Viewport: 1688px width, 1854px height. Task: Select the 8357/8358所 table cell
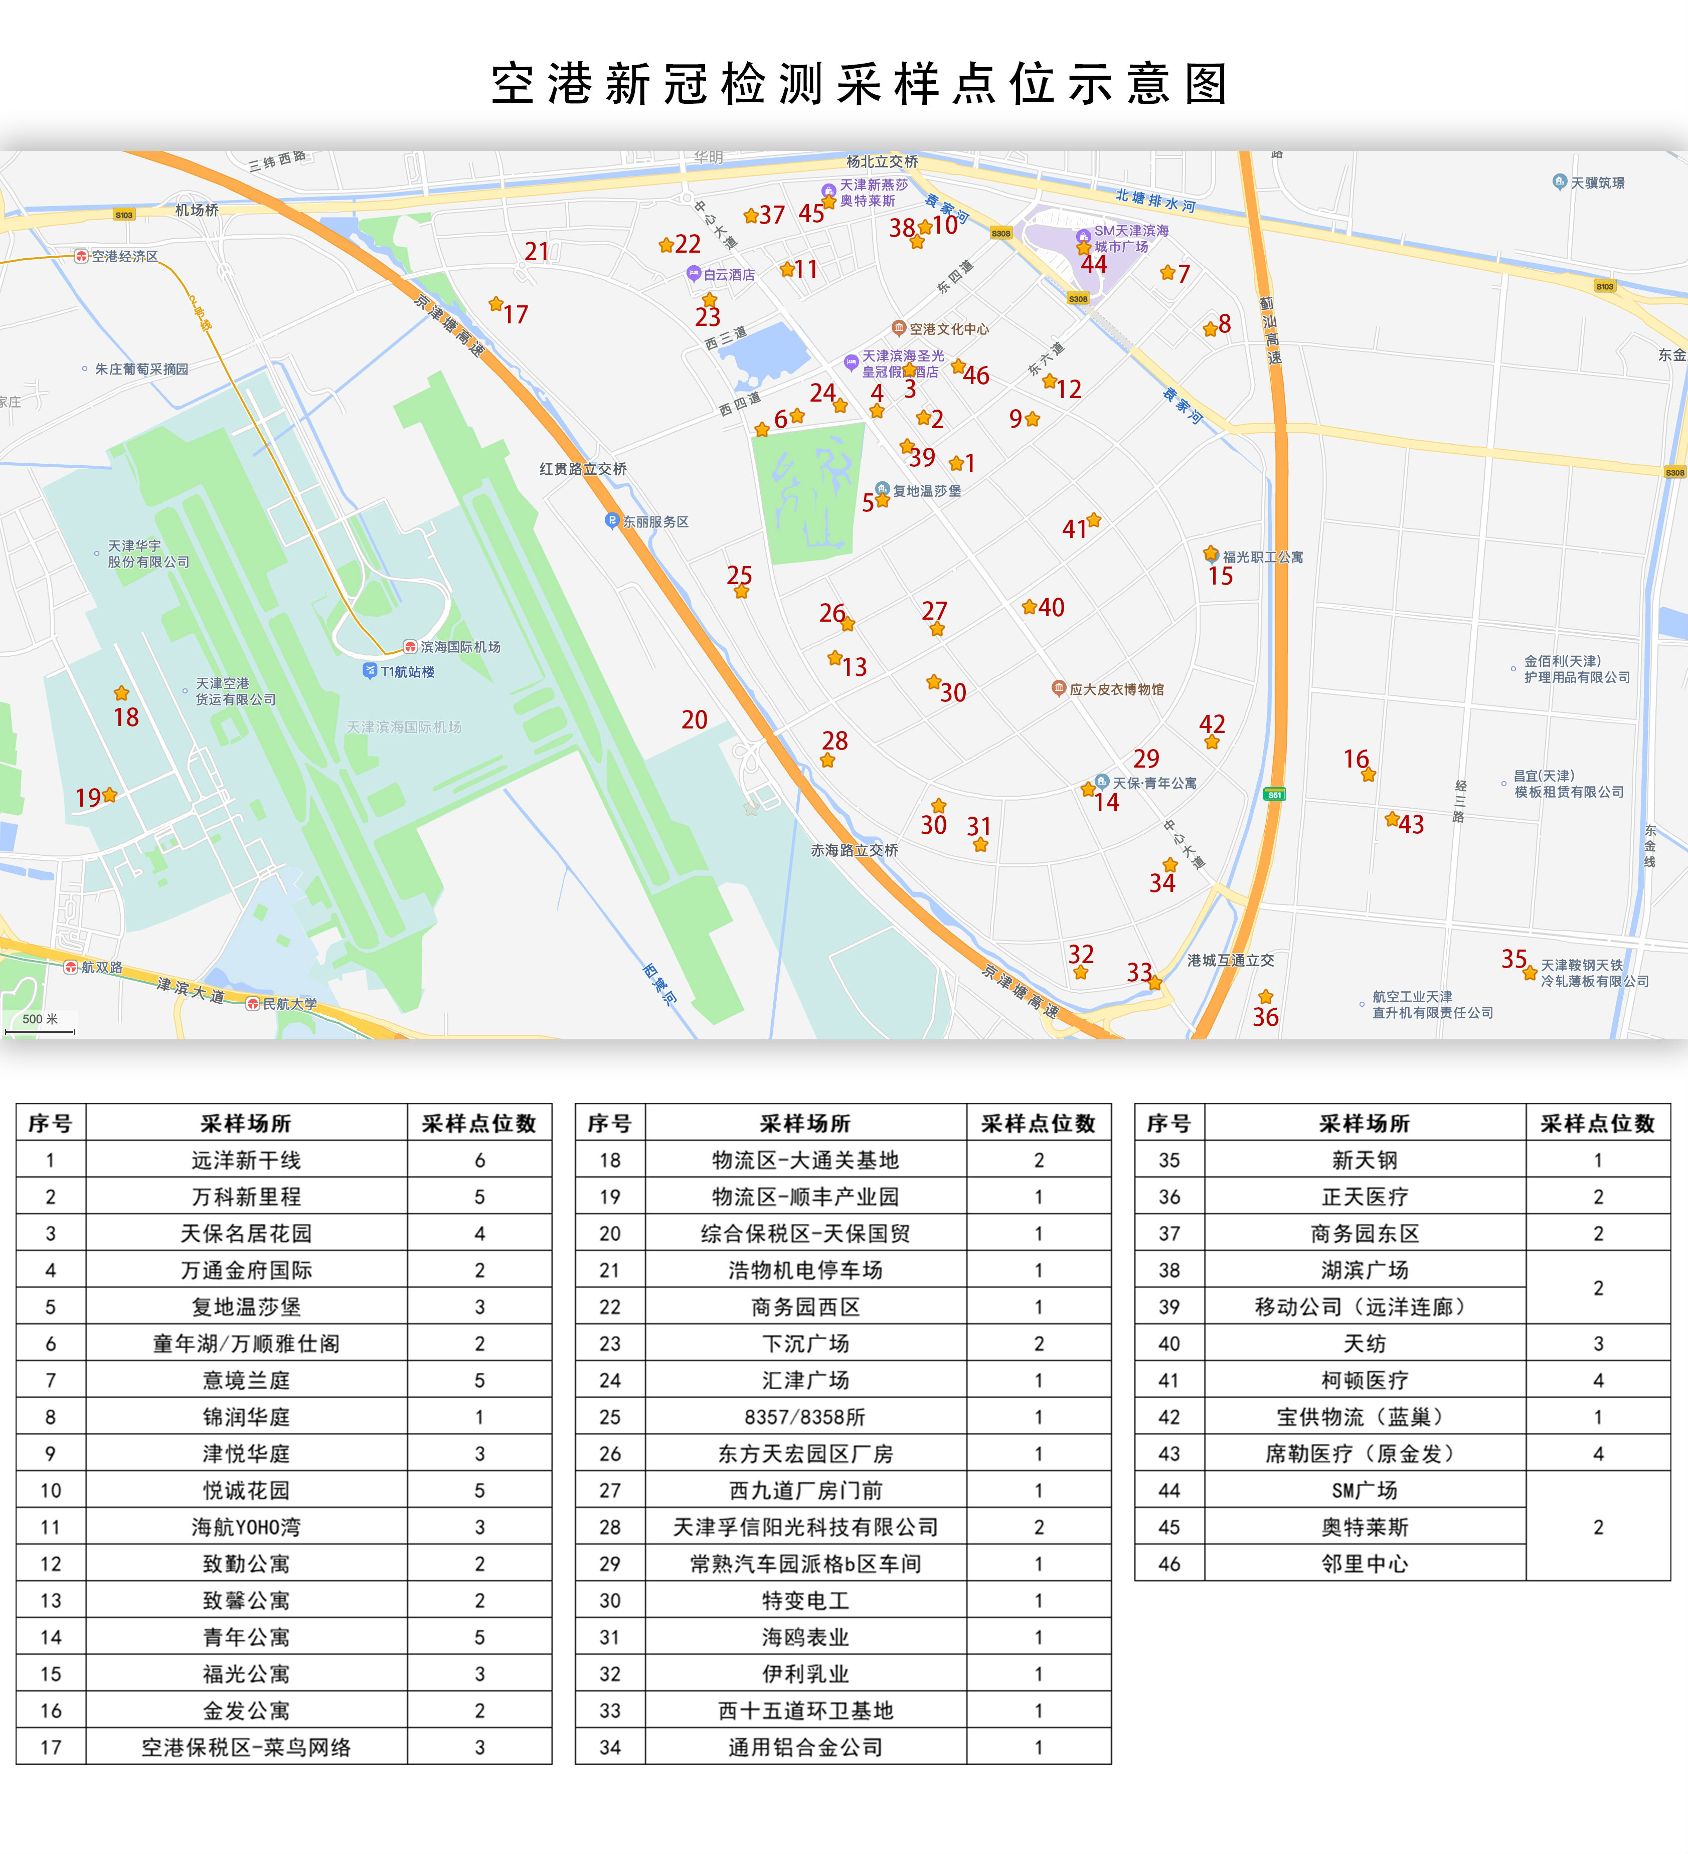pyautogui.click(x=806, y=1416)
